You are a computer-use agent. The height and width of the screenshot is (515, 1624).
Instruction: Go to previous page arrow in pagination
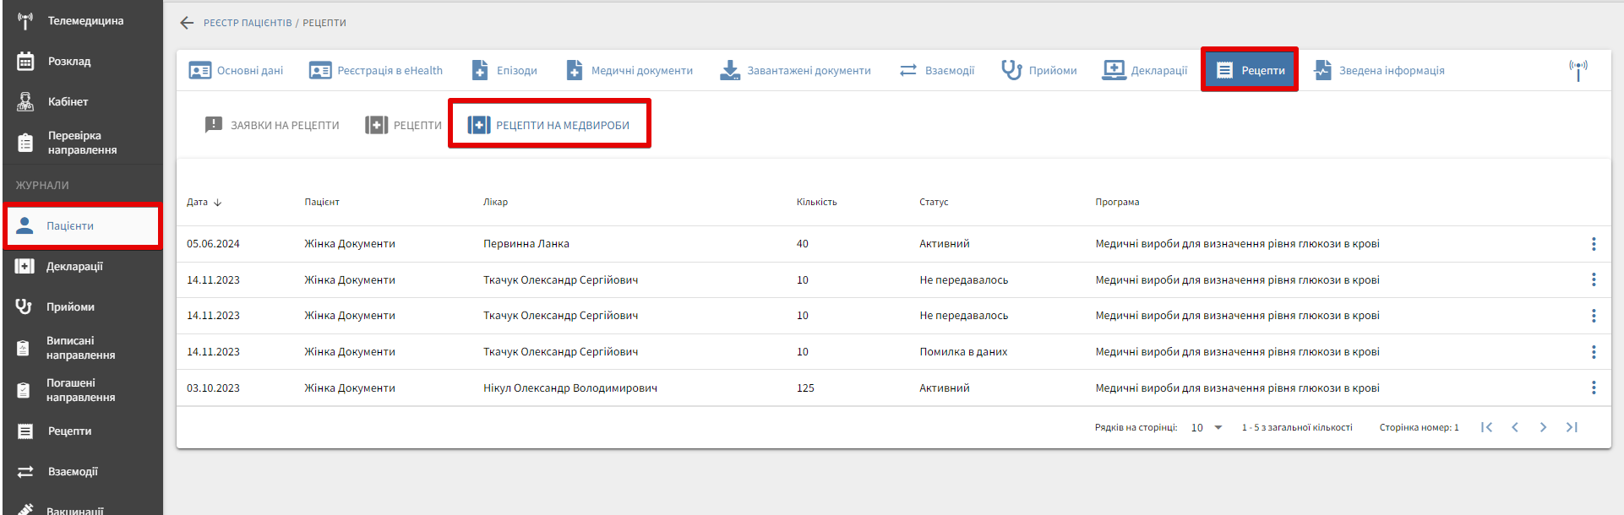(x=1515, y=427)
